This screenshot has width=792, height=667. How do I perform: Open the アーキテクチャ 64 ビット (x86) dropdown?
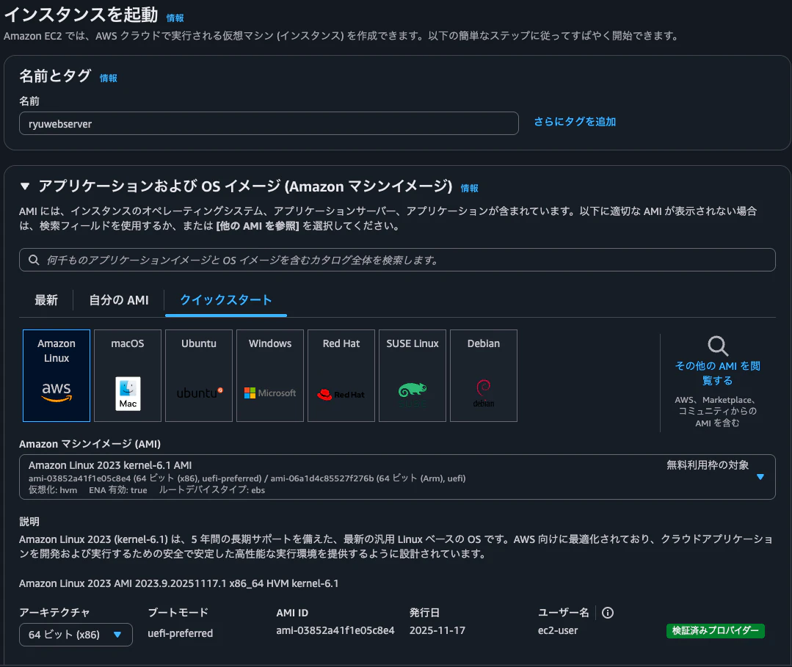tap(76, 635)
